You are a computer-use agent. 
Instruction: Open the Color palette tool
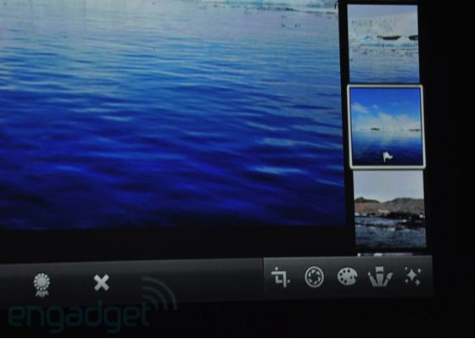pos(348,276)
